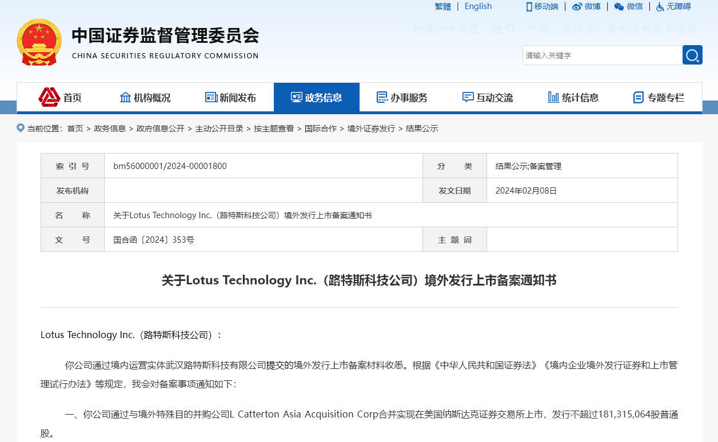The image size is (718, 442).
Task: Click the category value 结果公示;备案管理
Action: (x=529, y=166)
